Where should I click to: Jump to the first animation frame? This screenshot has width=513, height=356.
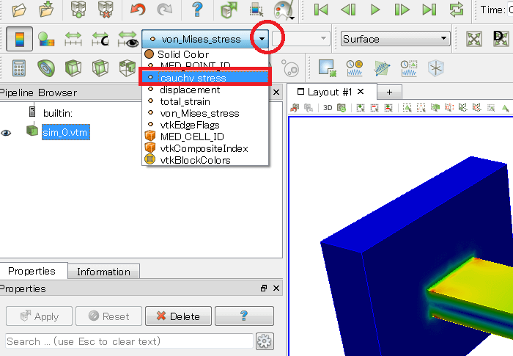coord(320,10)
